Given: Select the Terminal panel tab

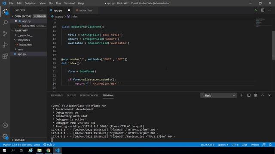Looking at the screenshot, I should 108,95.
